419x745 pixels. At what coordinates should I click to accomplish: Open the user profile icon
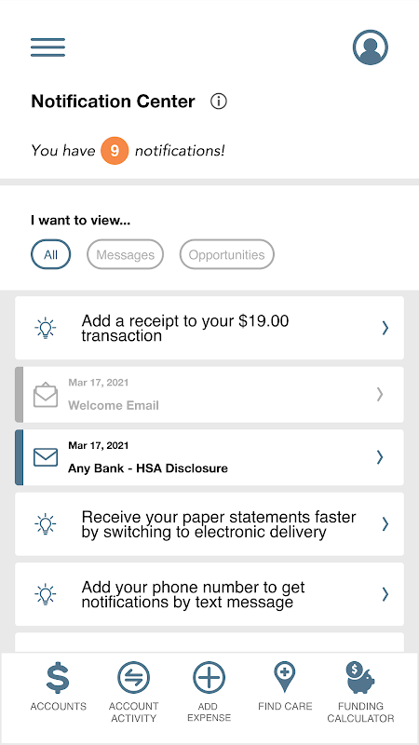click(x=371, y=47)
